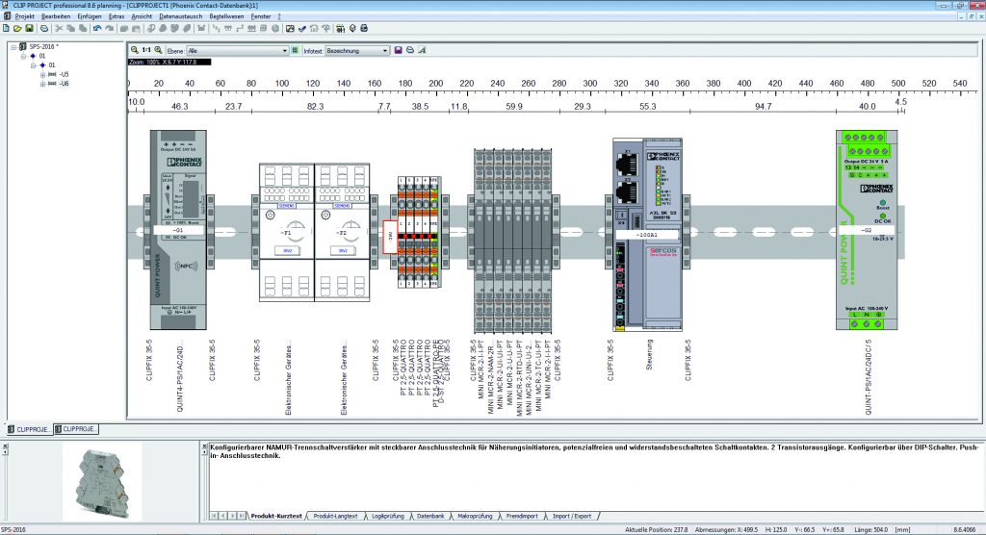Click the New project icon in toolbar

[6, 29]
